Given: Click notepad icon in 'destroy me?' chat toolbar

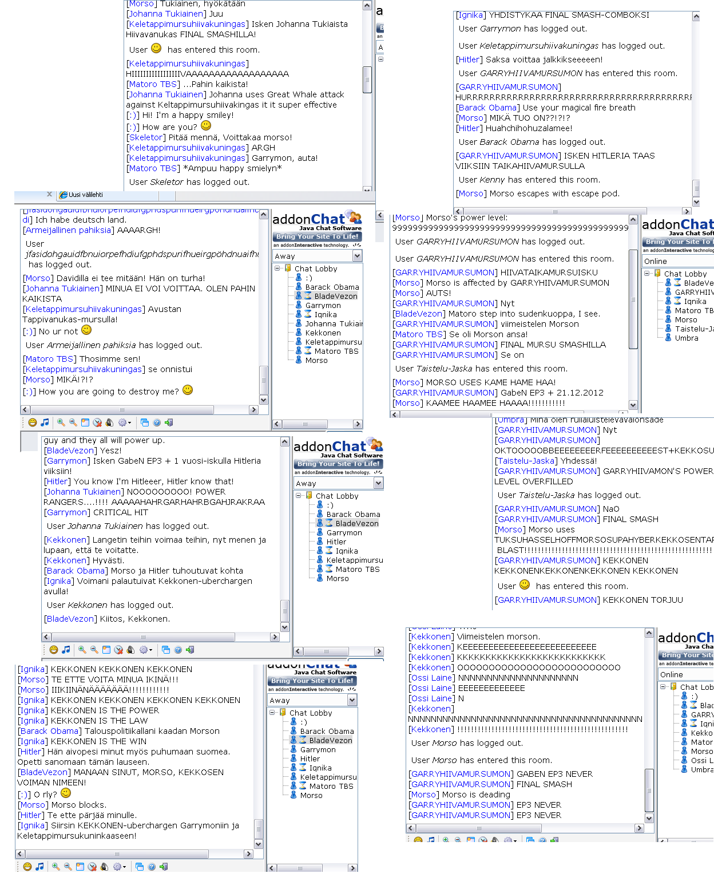Looking at the screenshot, I should click(x=85, y=422).
